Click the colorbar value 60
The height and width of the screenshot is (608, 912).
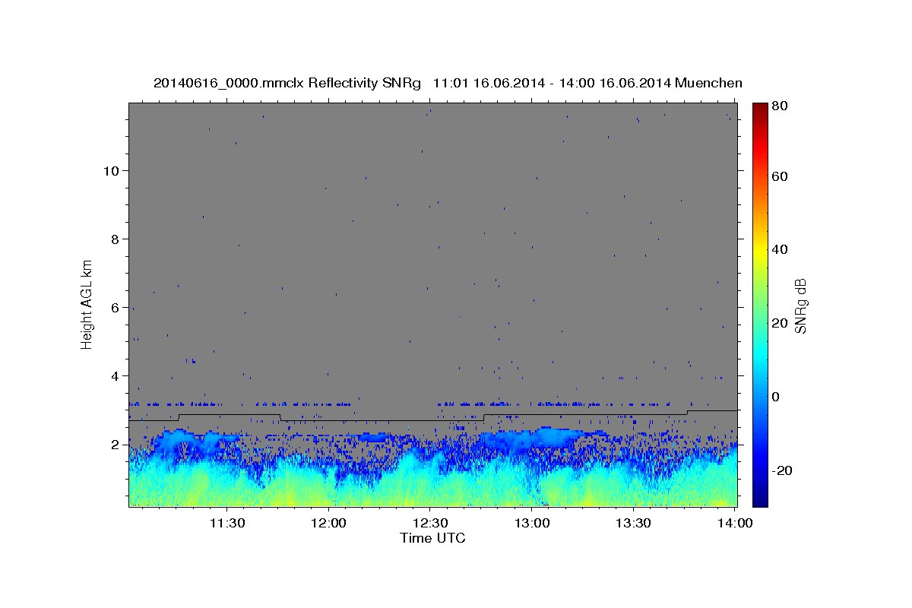click(x=781, y=176)
